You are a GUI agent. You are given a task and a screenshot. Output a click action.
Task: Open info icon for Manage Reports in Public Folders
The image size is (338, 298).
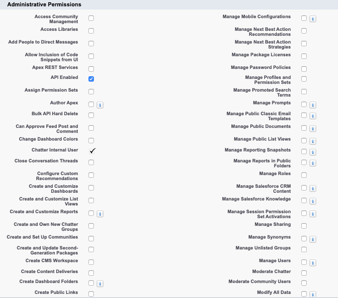(x=313, y=163)
